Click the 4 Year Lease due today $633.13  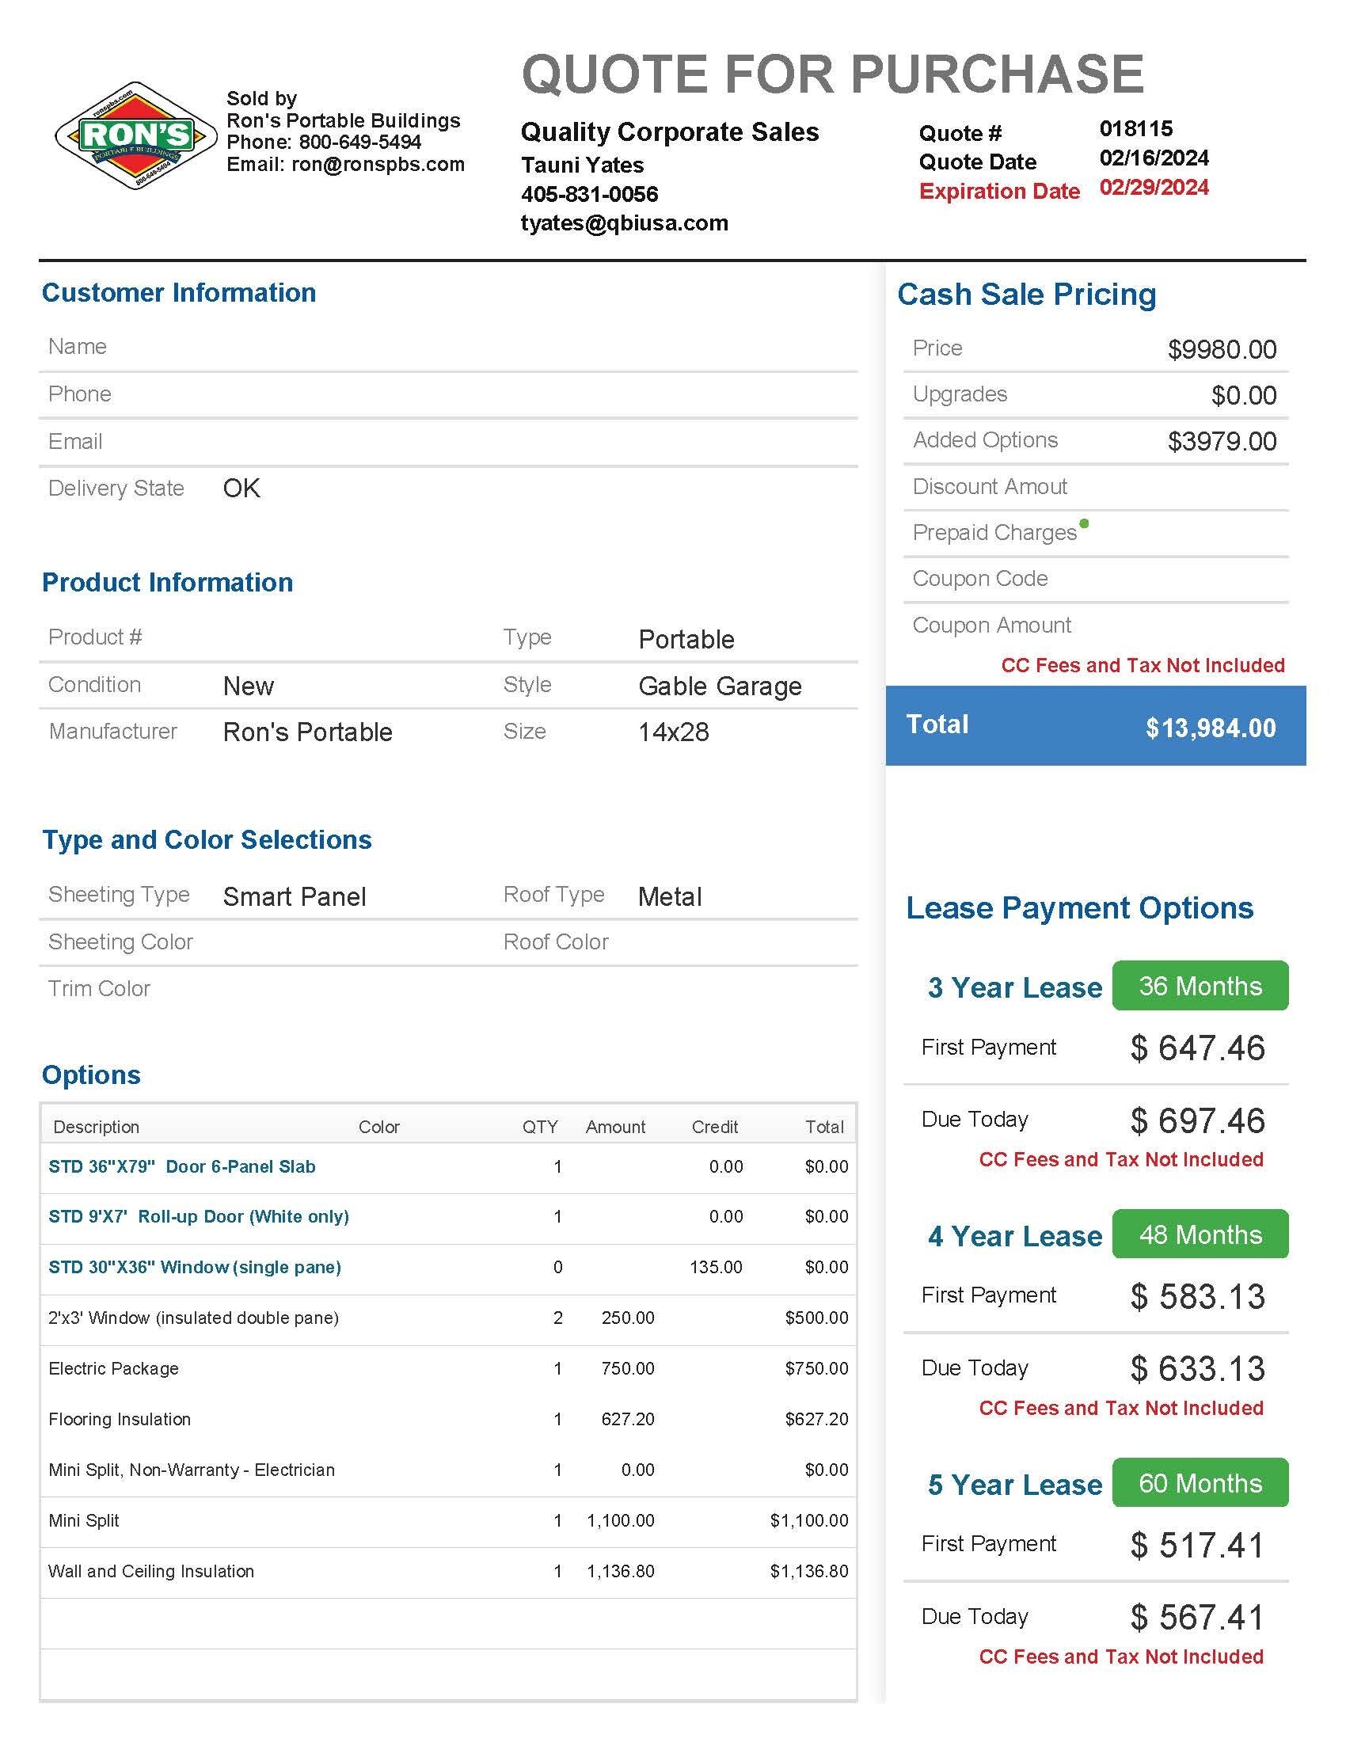point(1198,1369)
